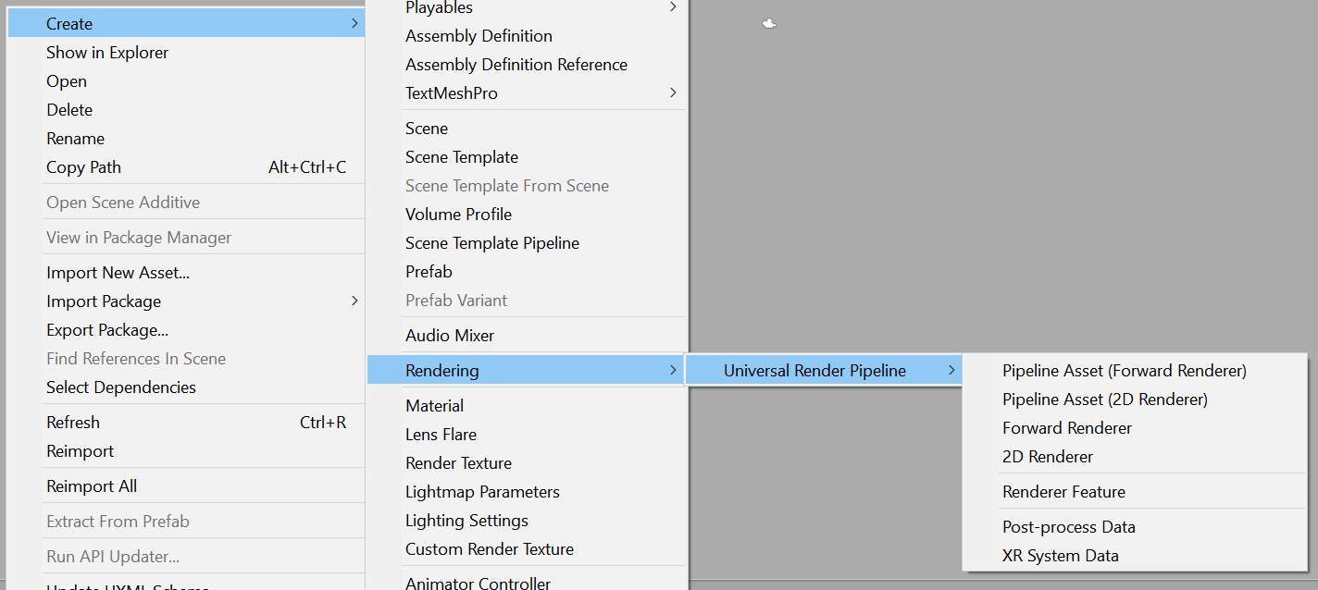Click Renderer Feature entry
The width and height of the screenshot is (1318, 590).
(1063, 492)
